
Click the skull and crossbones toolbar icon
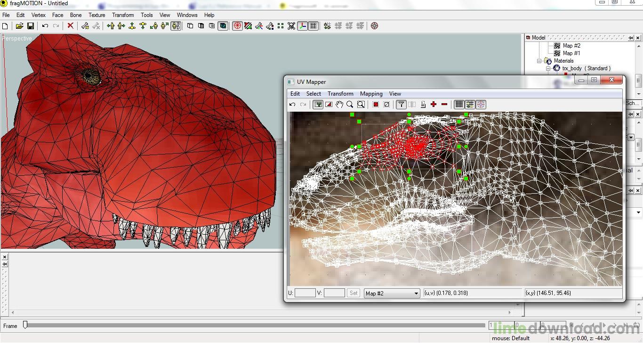[291, 26]
